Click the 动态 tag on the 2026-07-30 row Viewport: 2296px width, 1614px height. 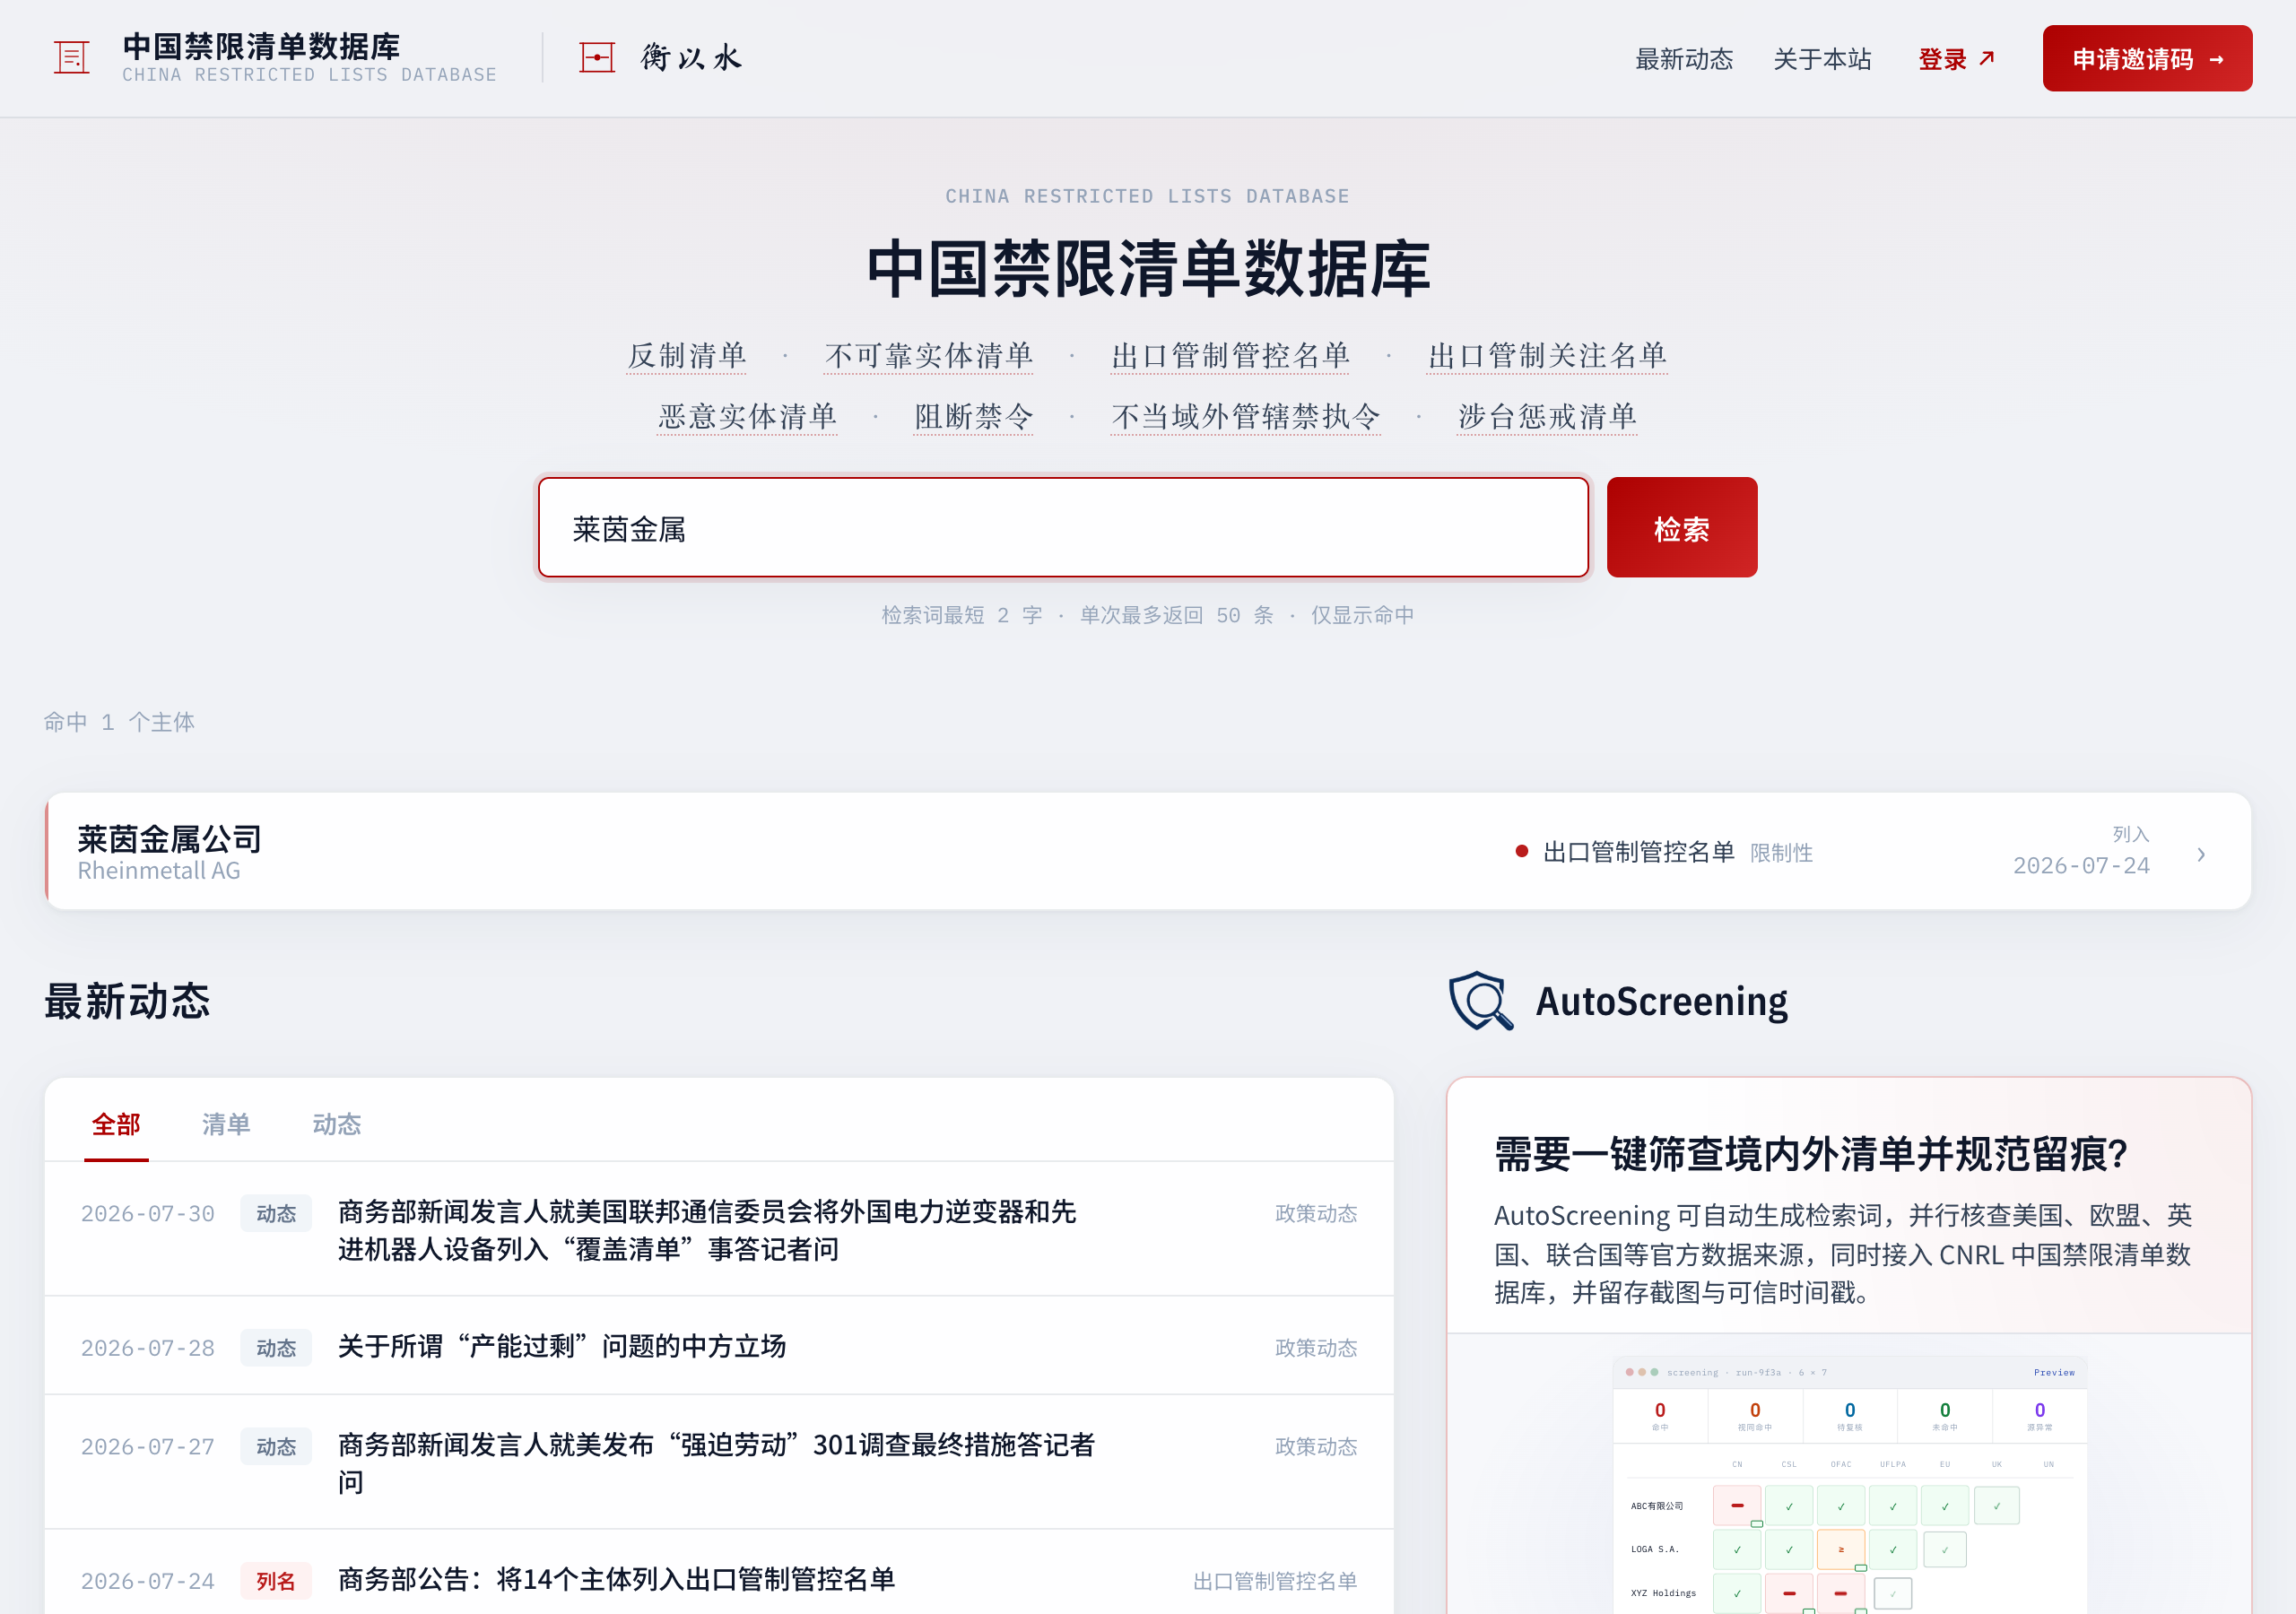pos(276,1214)
